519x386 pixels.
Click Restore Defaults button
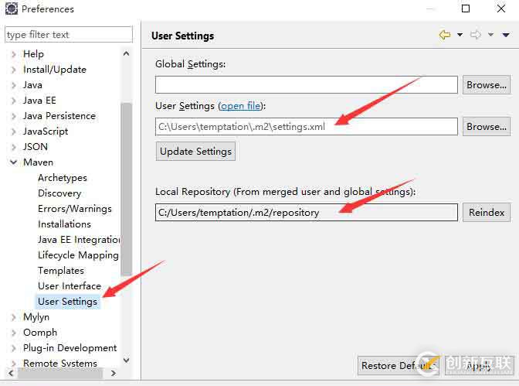pyautogui.click(x=399, y=366)
